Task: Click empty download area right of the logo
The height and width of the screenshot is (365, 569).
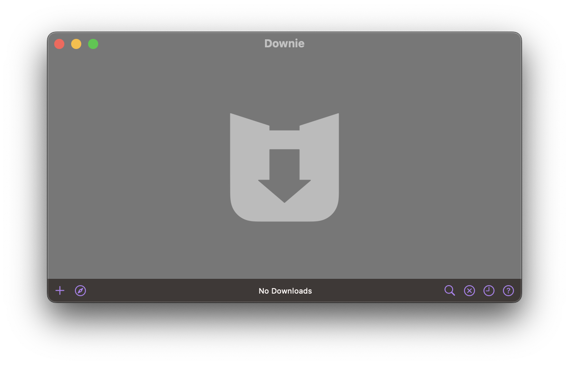Action: pyautogui.click(x=428, y=169)
